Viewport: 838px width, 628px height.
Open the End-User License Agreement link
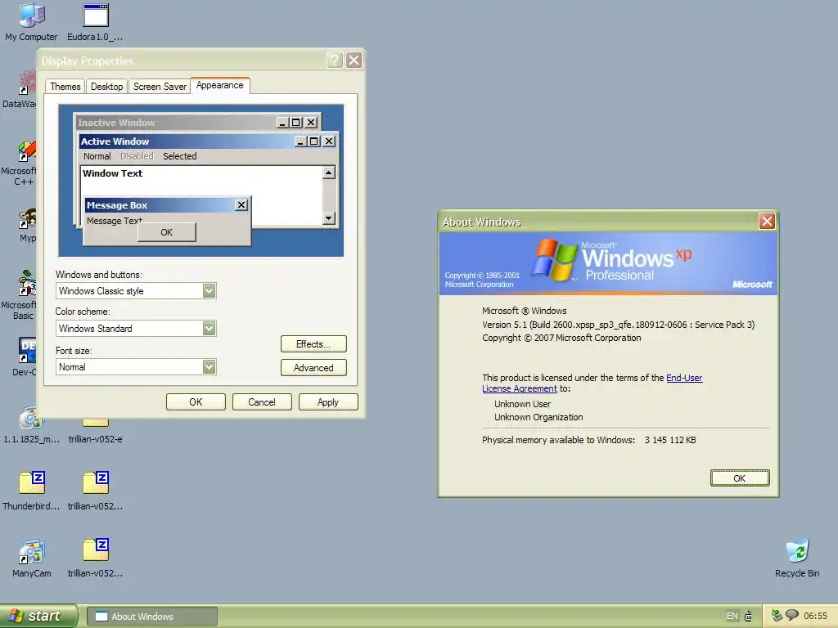[592, 383]
